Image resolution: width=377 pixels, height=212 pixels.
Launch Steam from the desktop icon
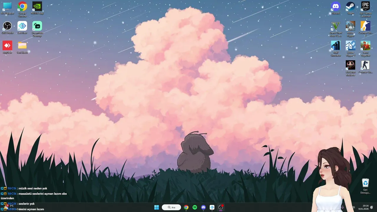pyautogui.click(x=350, y=8)
